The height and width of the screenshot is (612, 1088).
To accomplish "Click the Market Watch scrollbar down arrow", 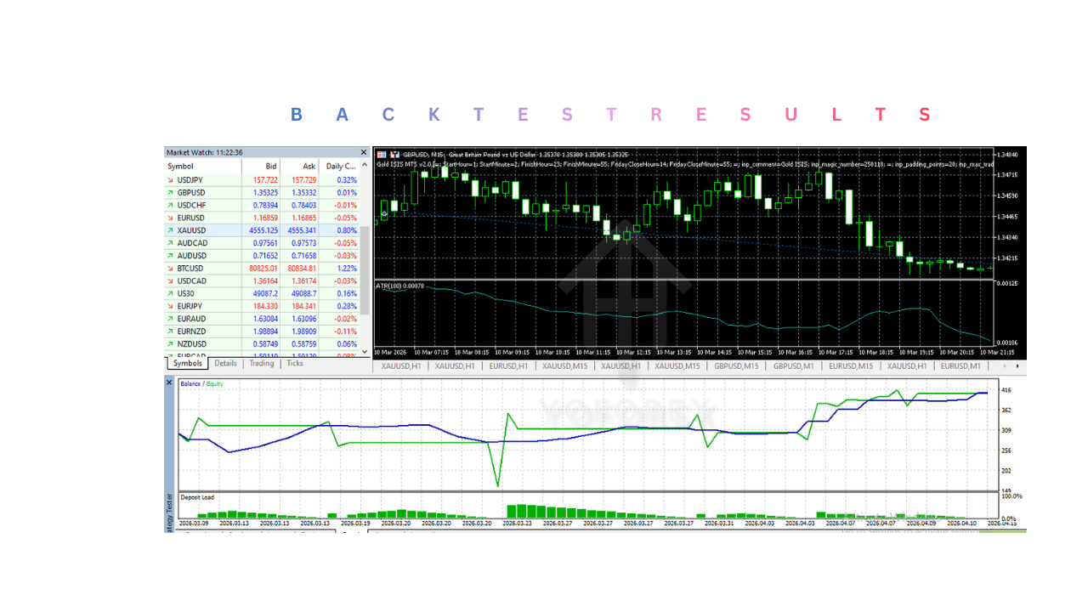I will tap(365, 351).
